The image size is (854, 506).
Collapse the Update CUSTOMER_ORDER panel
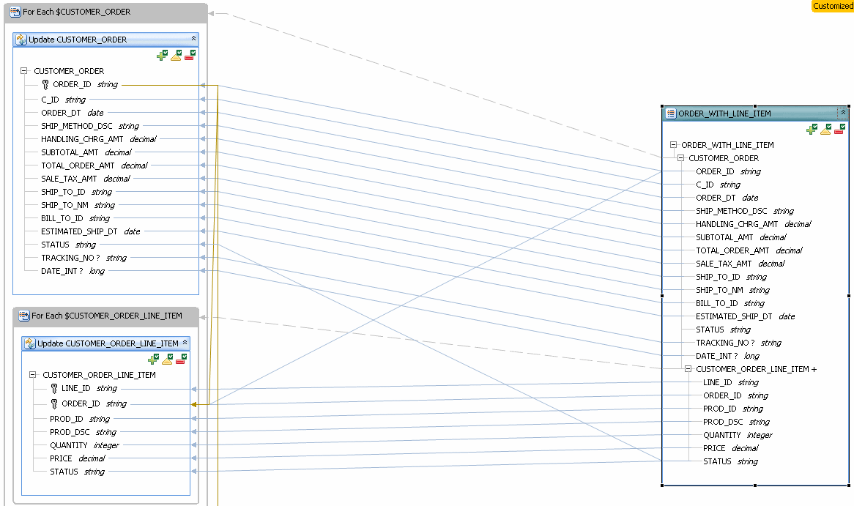[193, 39]
